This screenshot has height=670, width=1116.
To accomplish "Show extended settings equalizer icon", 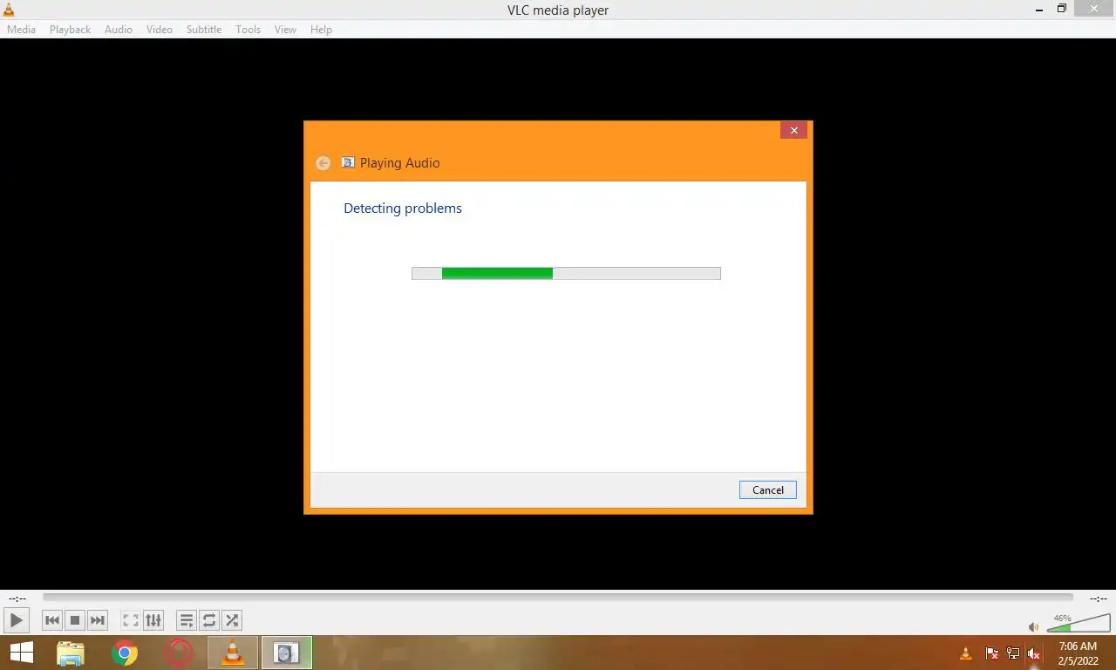I will coord(153,620).
